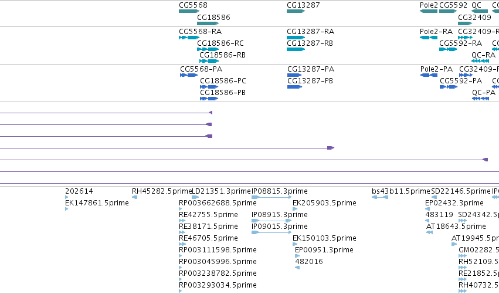Click the RE42755.5prime label

(208, 215)
